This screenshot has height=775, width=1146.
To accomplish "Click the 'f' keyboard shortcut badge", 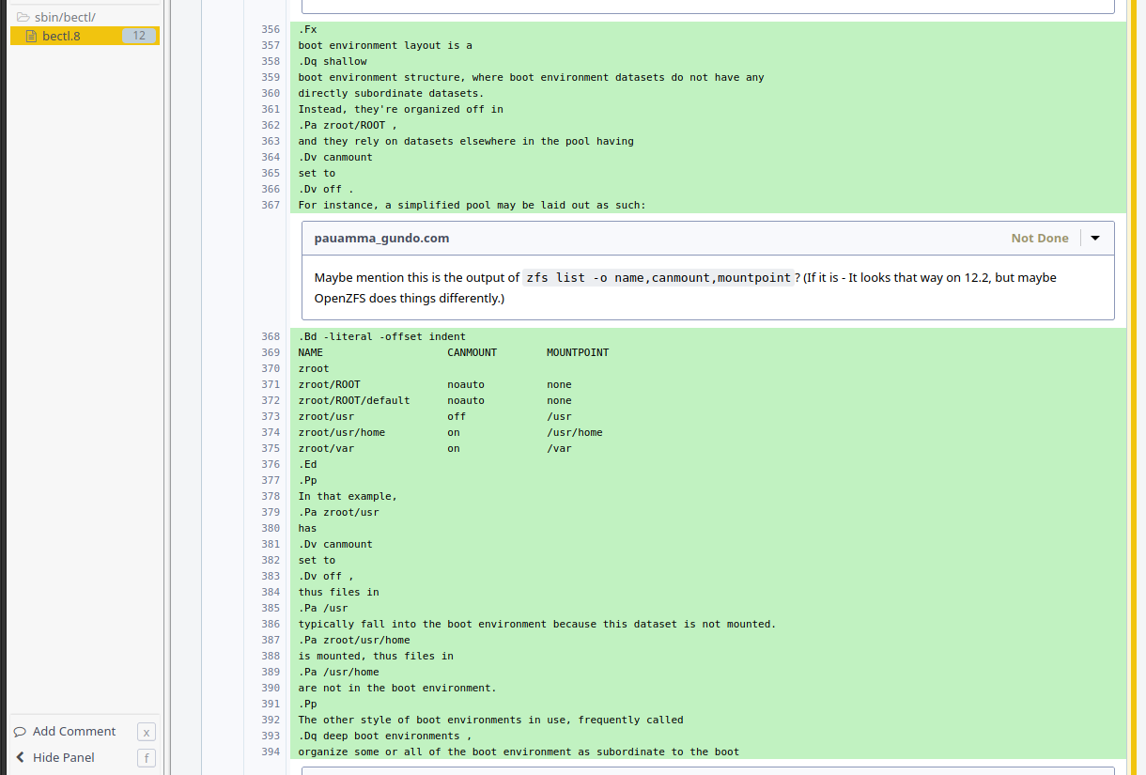I will point(147,758).
